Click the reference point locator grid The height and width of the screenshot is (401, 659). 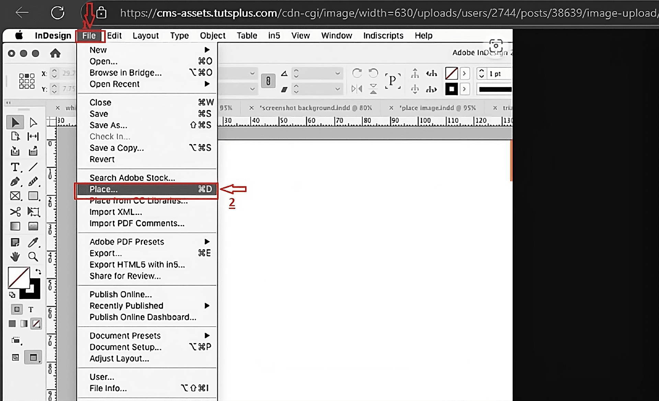27,81
